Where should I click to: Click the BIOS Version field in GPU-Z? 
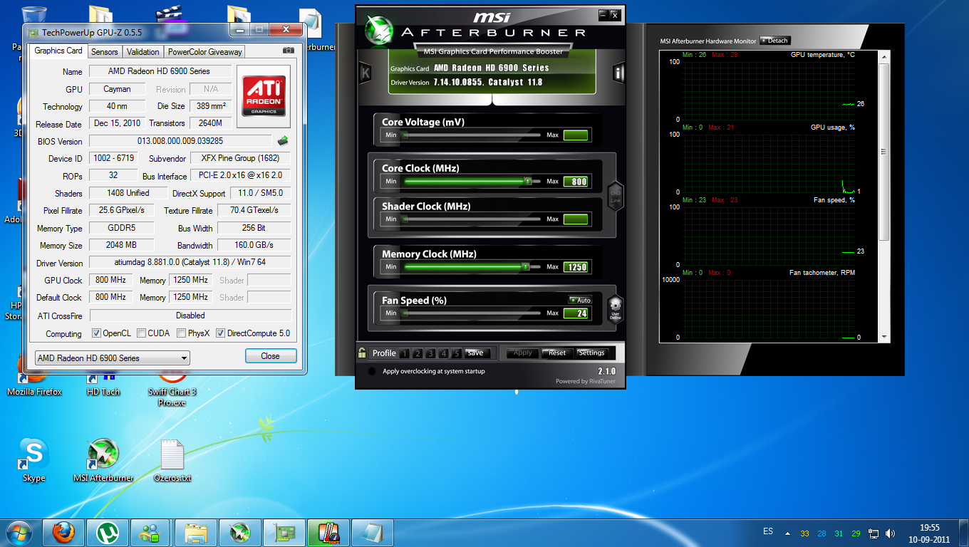tap(180, 141)
